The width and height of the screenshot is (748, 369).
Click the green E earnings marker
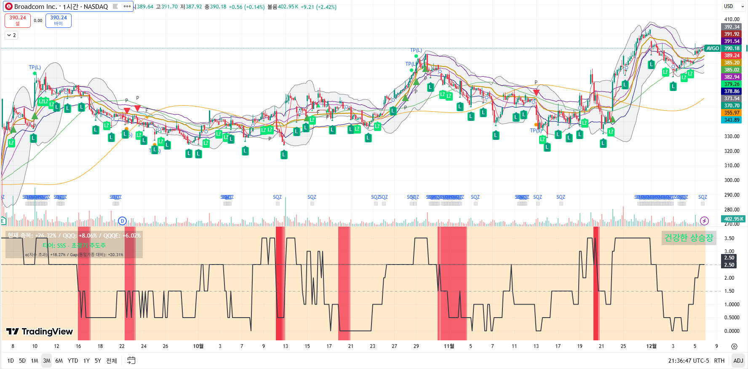coord(3,221)
